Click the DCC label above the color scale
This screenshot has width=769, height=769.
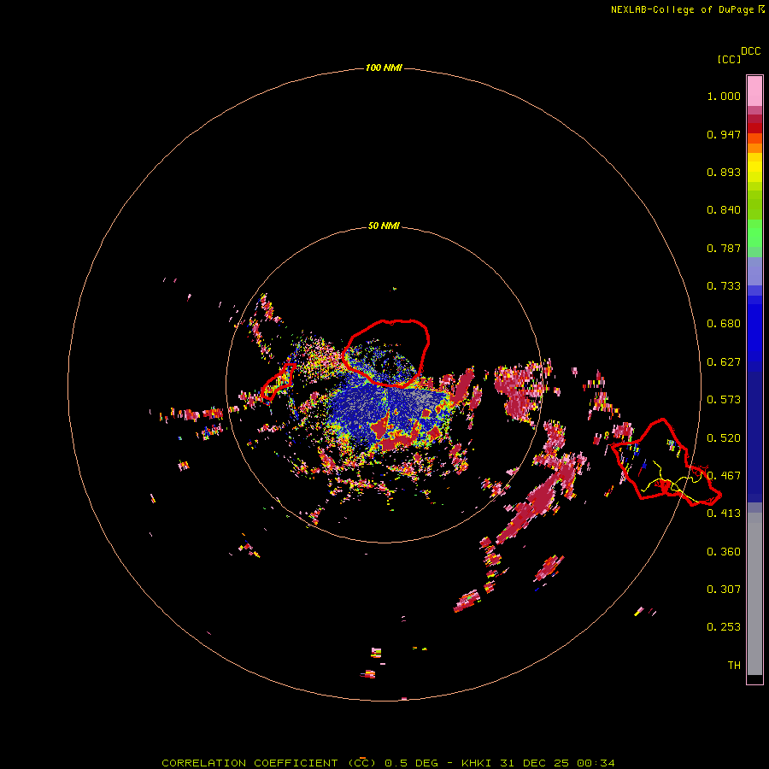click(x=750, y=51)
